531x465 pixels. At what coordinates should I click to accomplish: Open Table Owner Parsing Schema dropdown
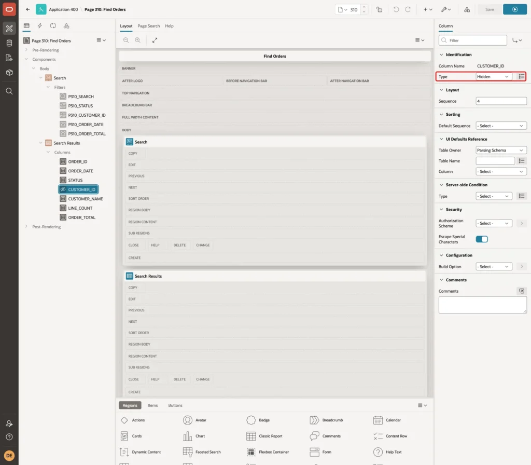click(501, 150)
